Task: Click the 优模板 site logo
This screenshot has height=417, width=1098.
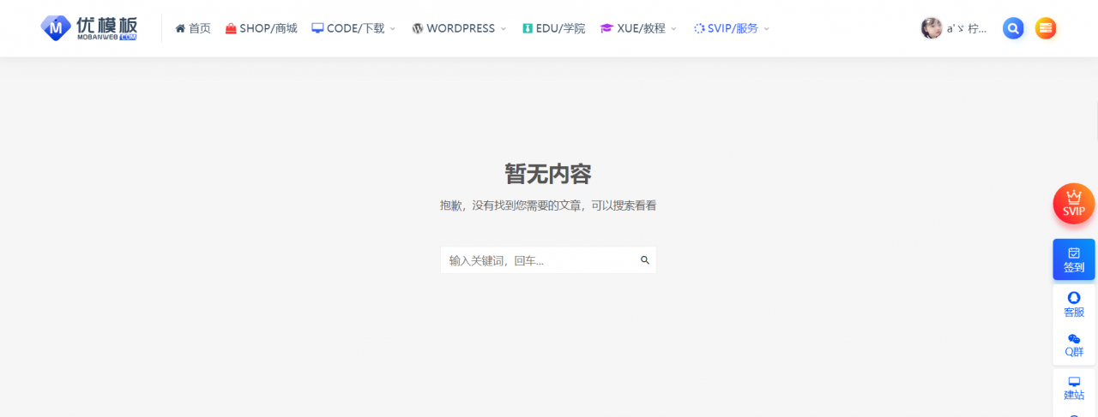Action: [x=88, y=28]
